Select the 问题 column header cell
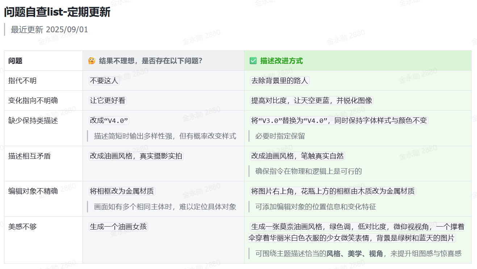 (x=43, y=61)
